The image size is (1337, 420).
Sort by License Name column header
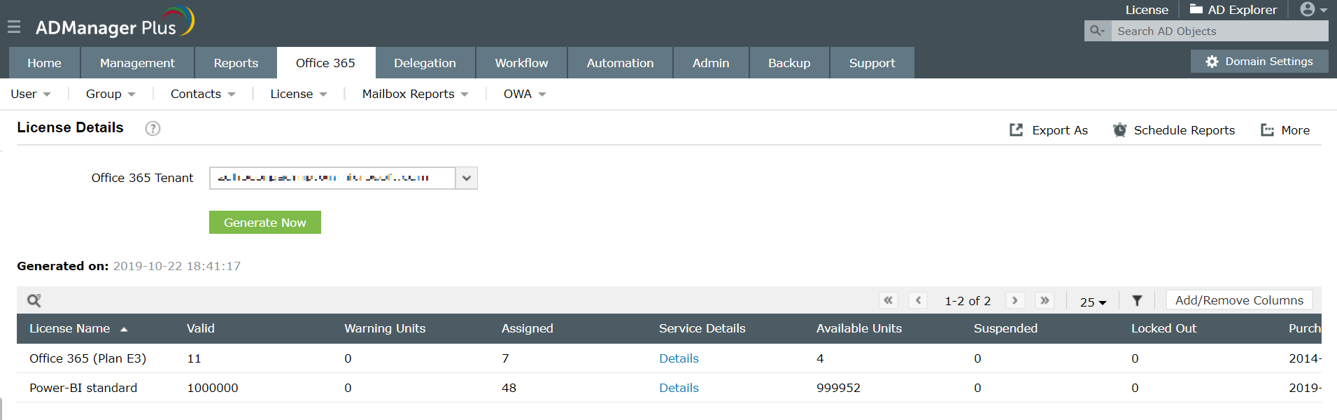[70, 328]
